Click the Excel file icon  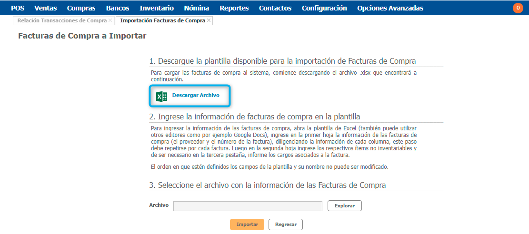(161, 96)
